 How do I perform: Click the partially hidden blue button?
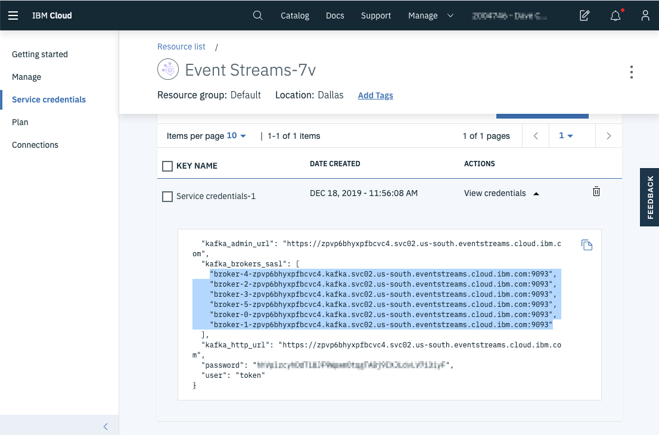click(x=542, y=116)
